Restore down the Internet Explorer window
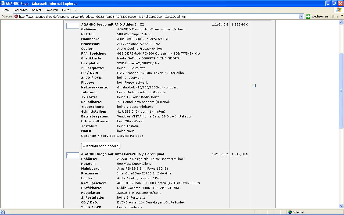Image resolution: width=344 pixels, height=215 pixels. [334, 3]
